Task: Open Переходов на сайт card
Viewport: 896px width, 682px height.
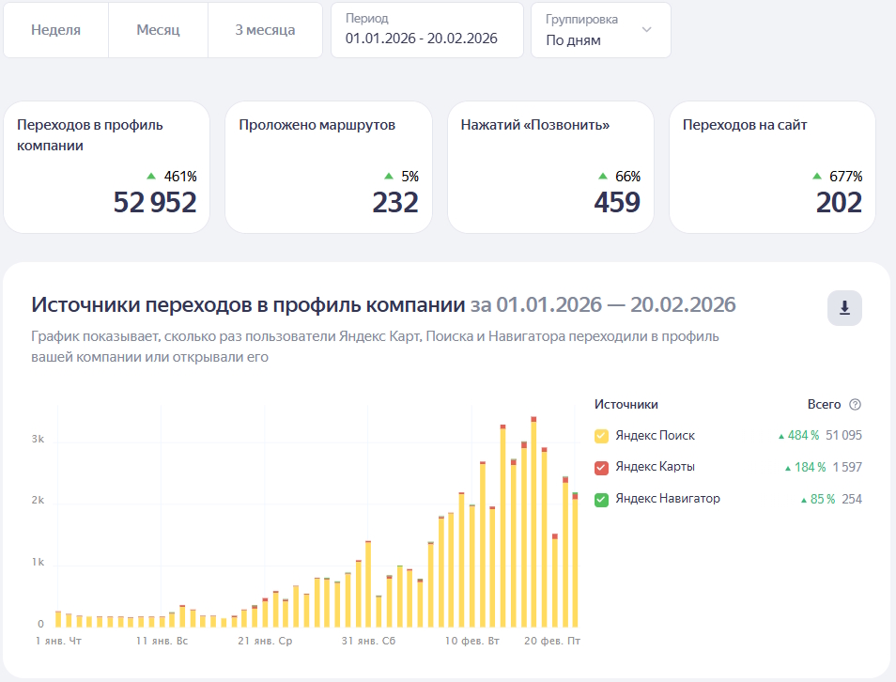Action: point(772,167)
